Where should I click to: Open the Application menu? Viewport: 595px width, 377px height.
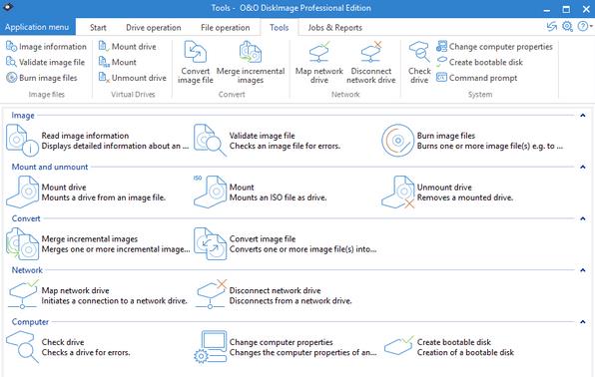point(37,27)
